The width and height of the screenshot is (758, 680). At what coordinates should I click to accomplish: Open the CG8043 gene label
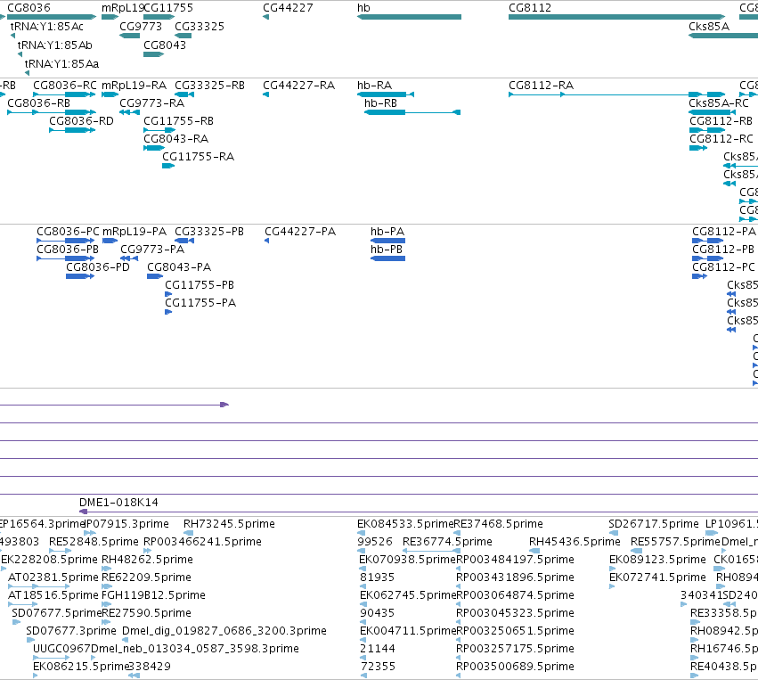[x=165, y=45]
